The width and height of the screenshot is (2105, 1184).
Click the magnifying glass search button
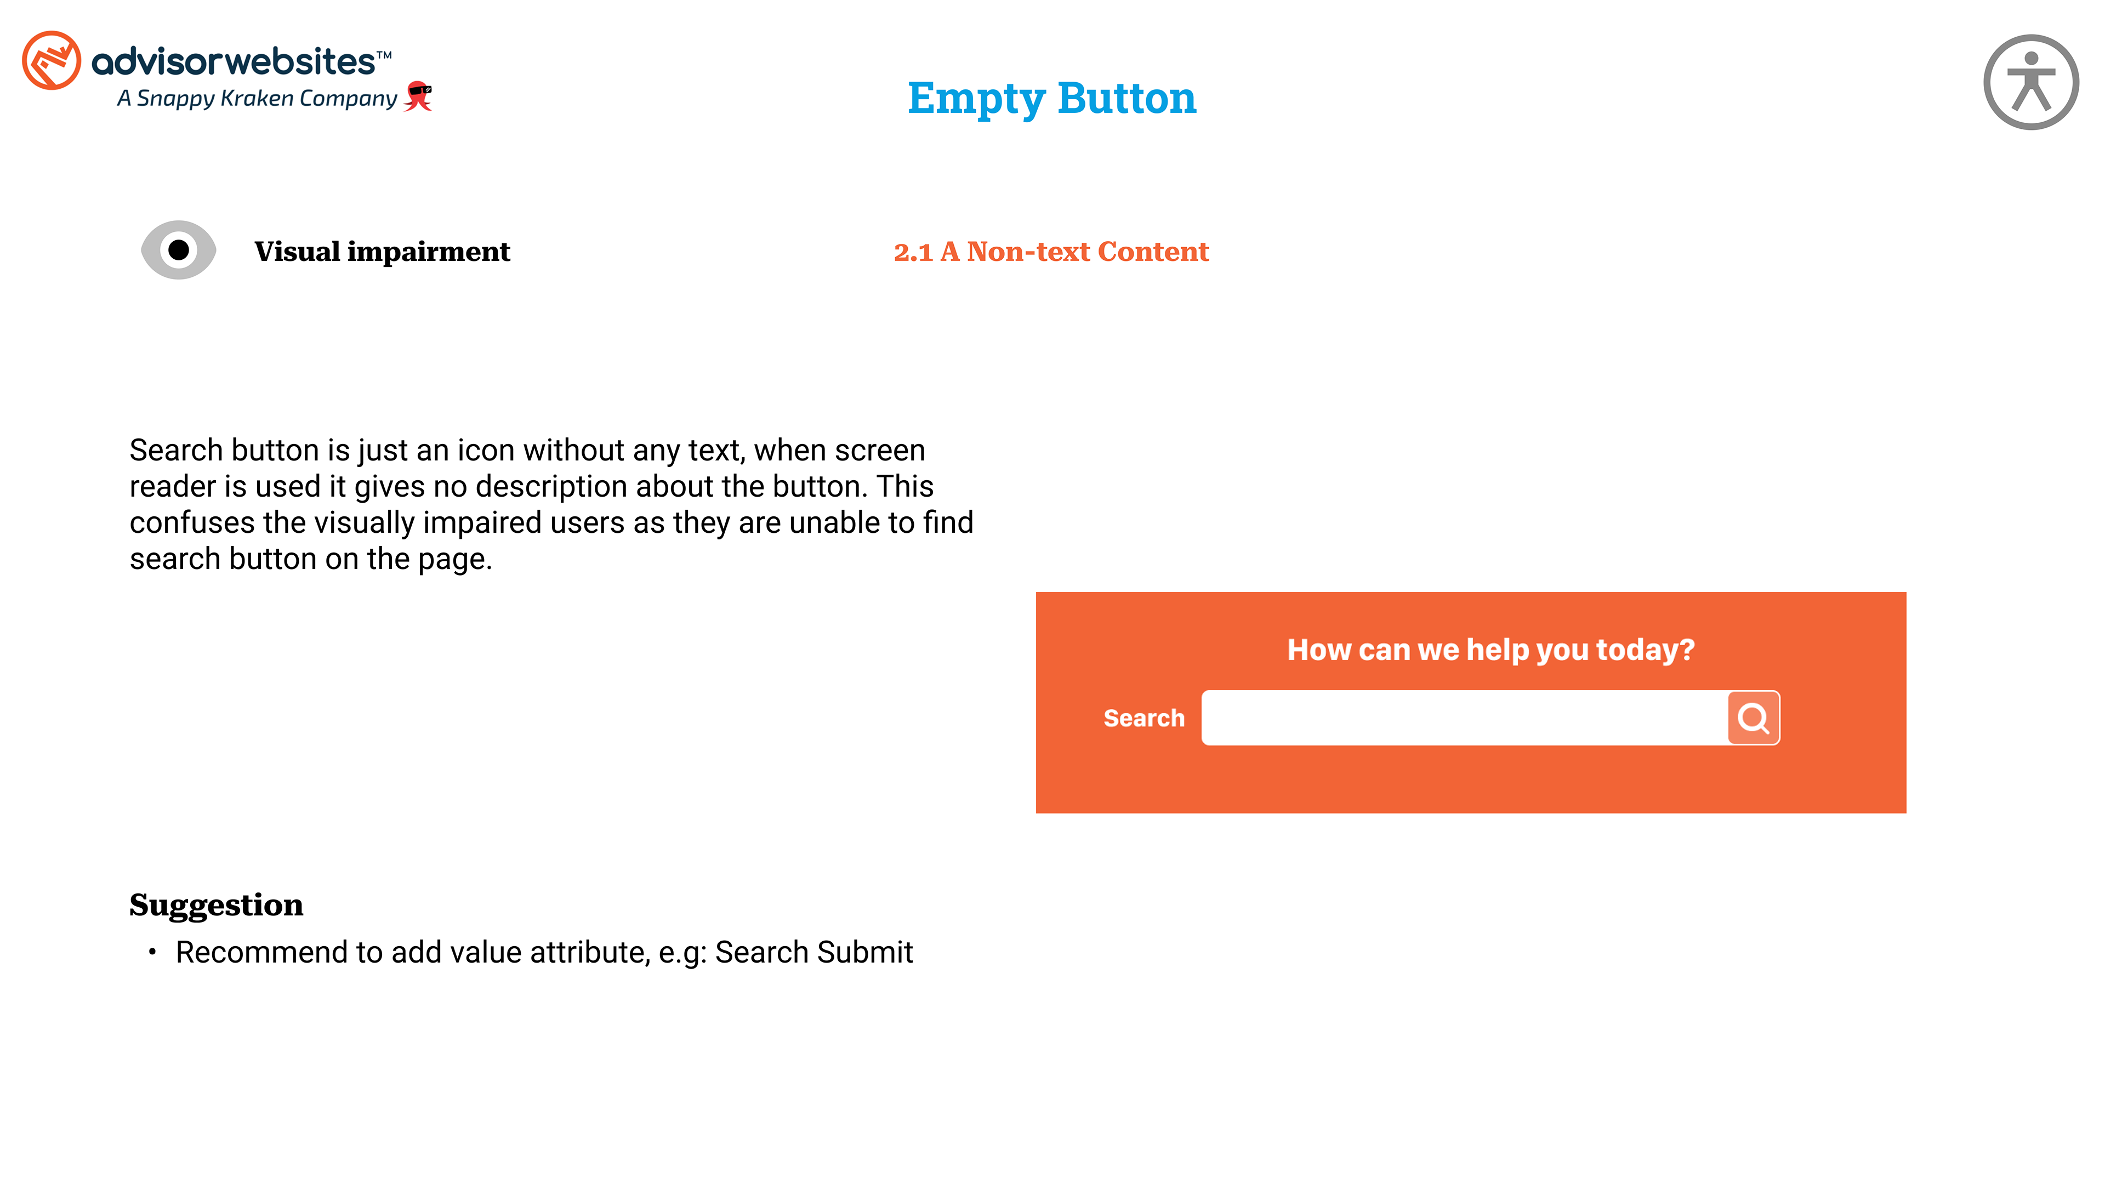click(1753, 718)
